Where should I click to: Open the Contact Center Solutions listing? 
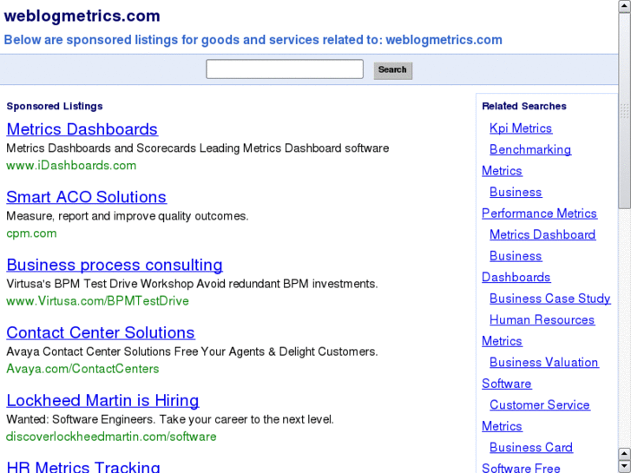[100, 332]
